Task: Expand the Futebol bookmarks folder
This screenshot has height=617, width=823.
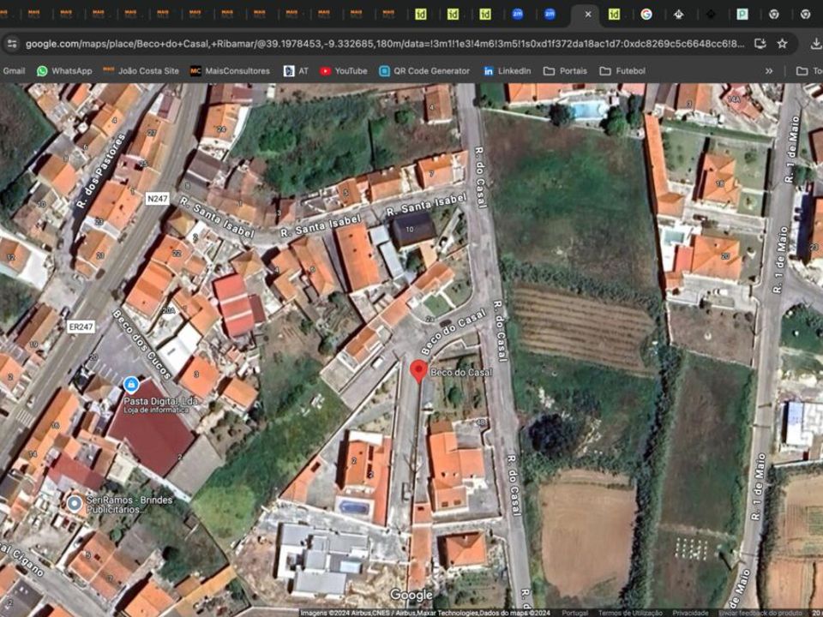Action: pyautogui.click(x=622, y=71)
